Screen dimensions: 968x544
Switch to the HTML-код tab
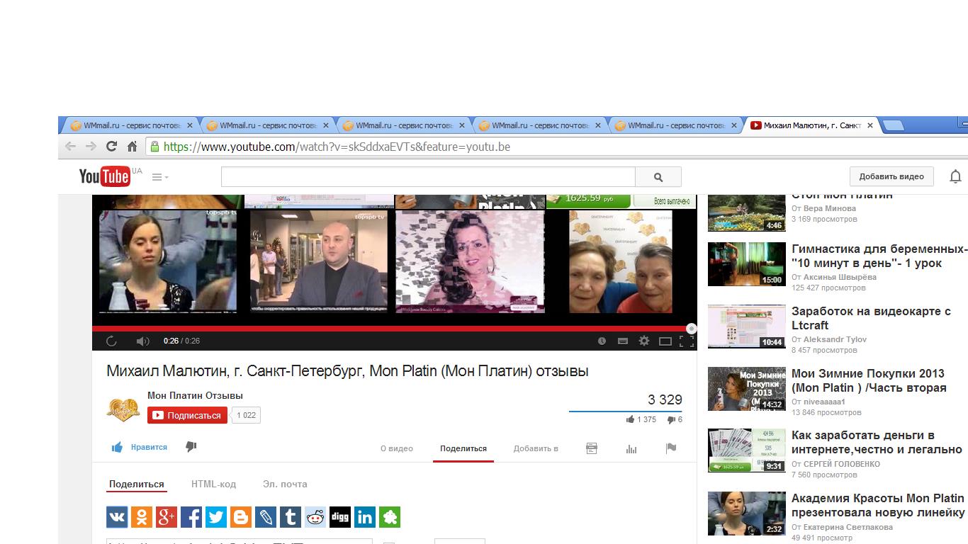(213, 484)
